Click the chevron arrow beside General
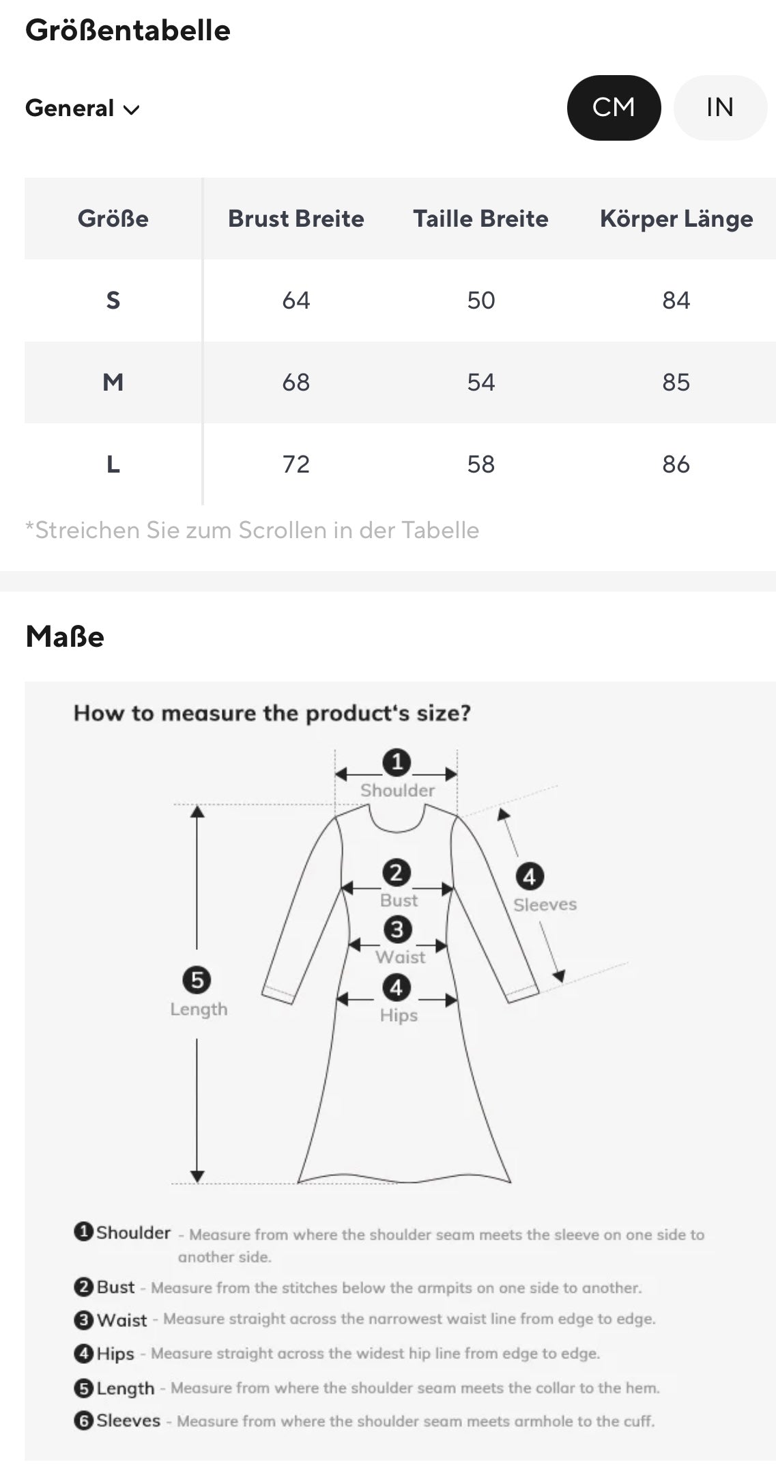Screen dimensions: 776x1467 pos(132,110)
